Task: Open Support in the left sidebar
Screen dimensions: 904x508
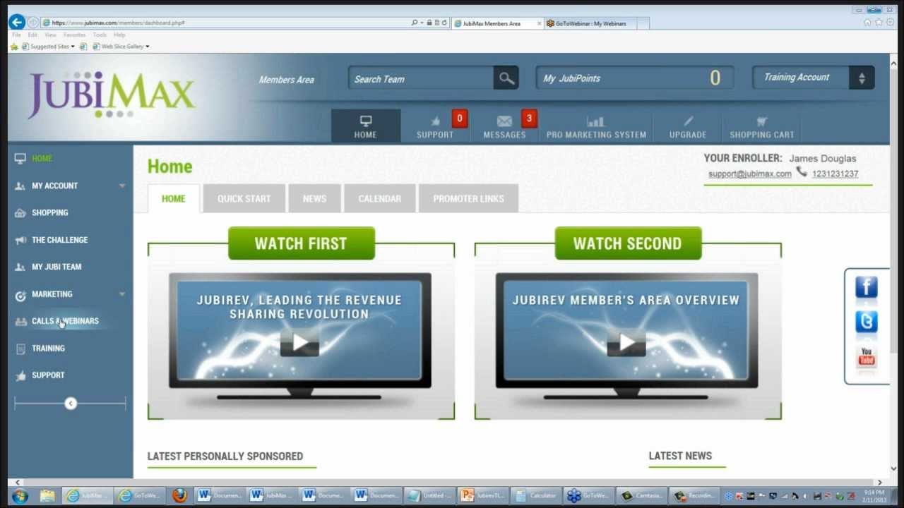Action: coord(48,375)
